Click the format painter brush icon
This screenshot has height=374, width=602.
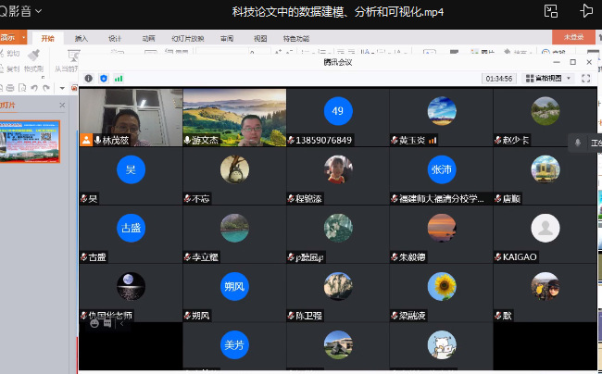coord(33,56)
